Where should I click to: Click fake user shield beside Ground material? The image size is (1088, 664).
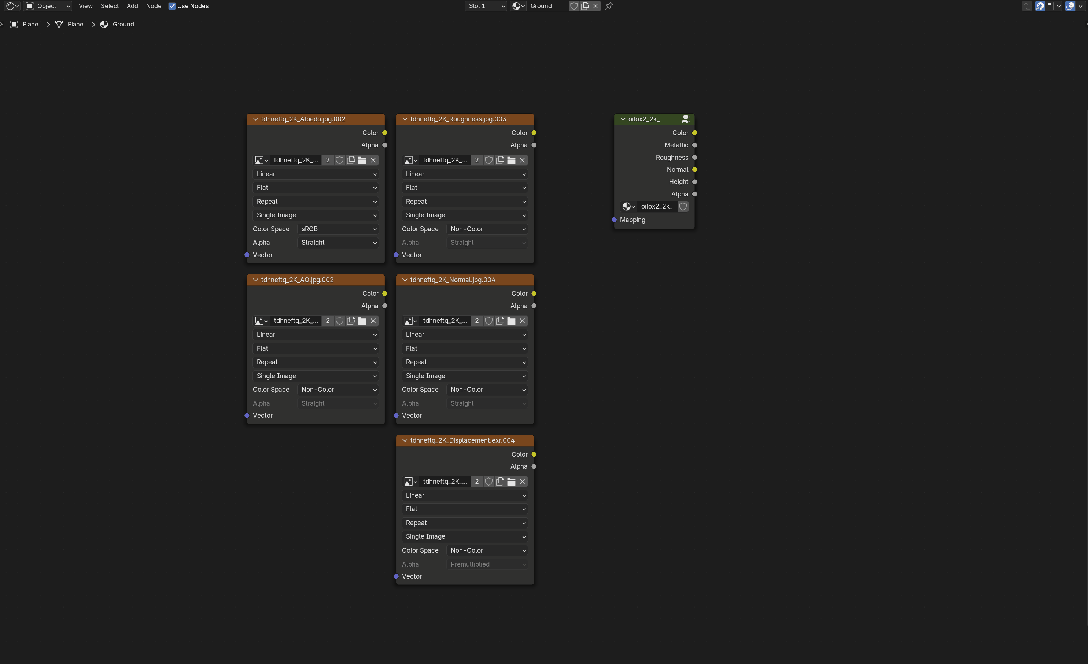[573, 6]
